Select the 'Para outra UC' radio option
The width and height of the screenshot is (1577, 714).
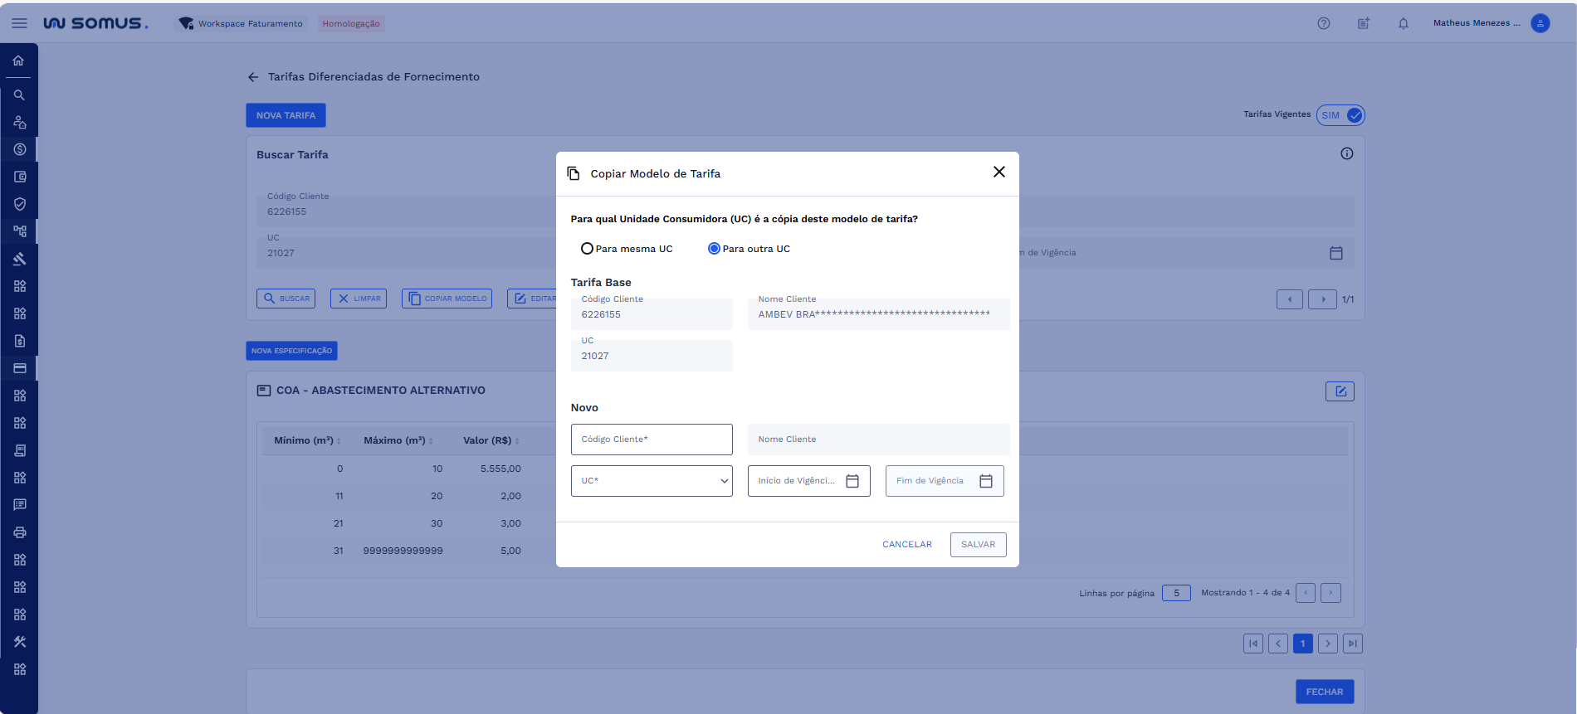click(x=714, y=249)
